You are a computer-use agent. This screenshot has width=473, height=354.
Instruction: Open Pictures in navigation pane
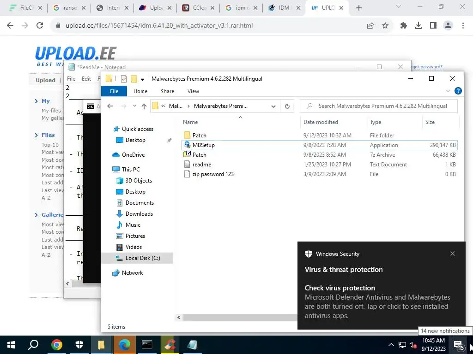pos(135,236)
